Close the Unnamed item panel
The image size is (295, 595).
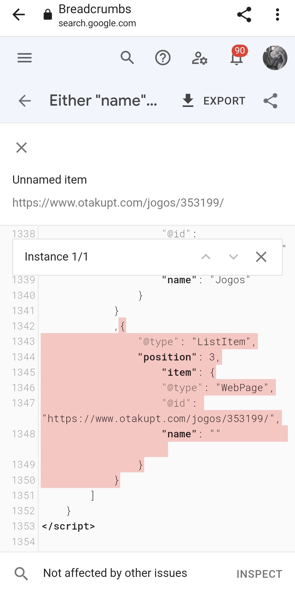click(x=22, y=148)
